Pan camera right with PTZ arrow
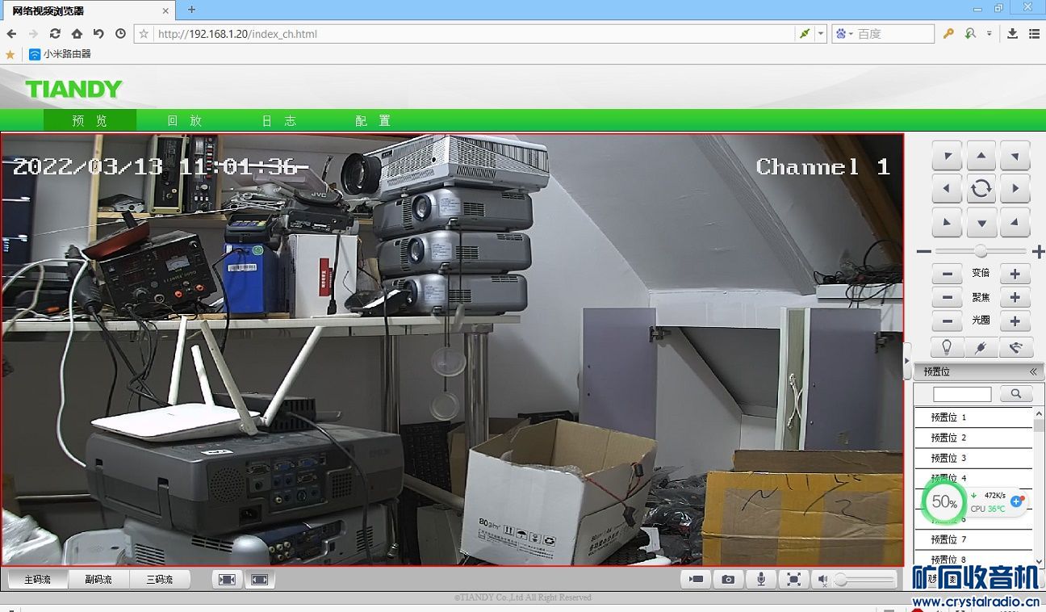The image size is (1046, 612). point(1015,189)
